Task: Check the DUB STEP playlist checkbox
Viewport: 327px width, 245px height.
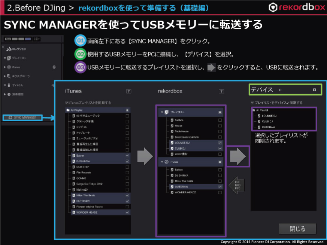Action: [x=127, y=167]
